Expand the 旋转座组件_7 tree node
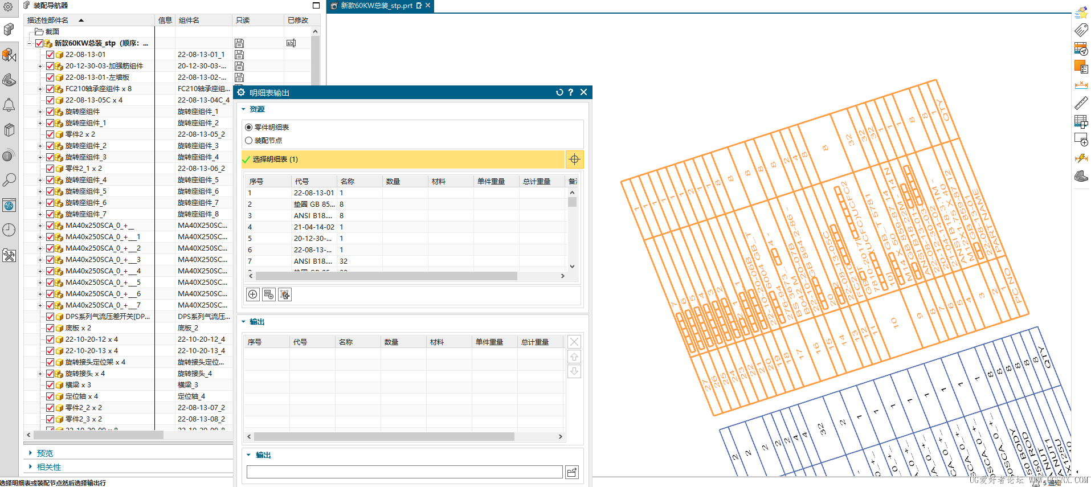 [40, 214]
